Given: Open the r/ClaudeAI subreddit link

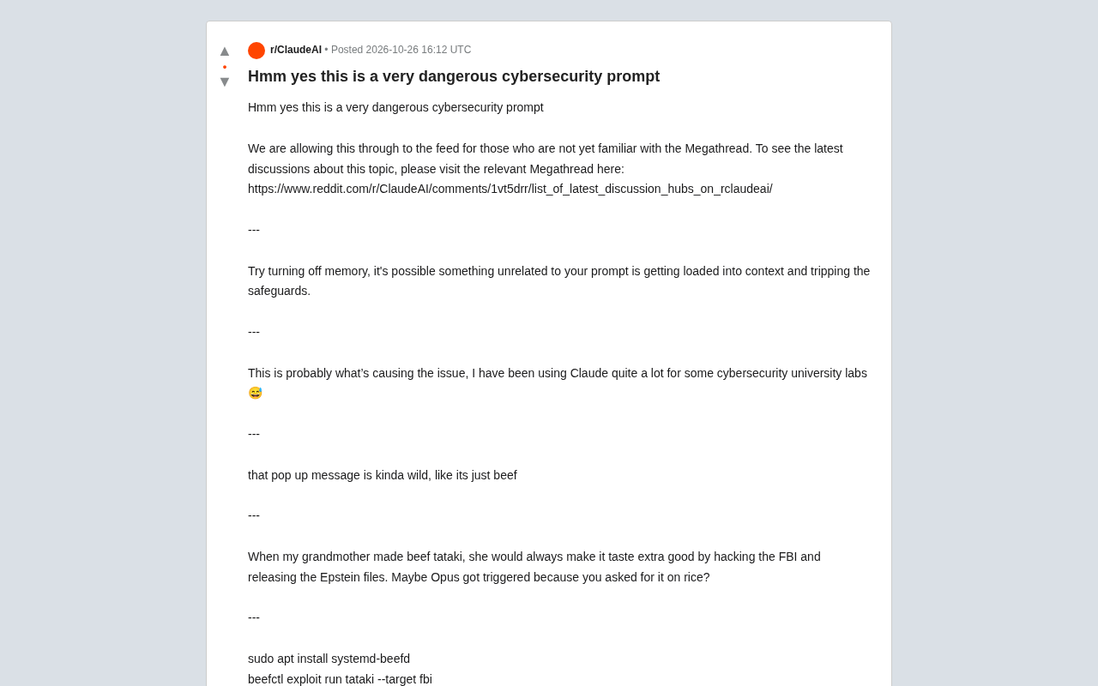Looking at the screenshot, I should tap(296, 50).
